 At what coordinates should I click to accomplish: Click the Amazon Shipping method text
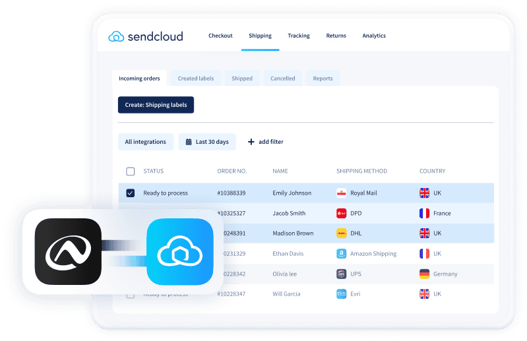click(373, 253)
